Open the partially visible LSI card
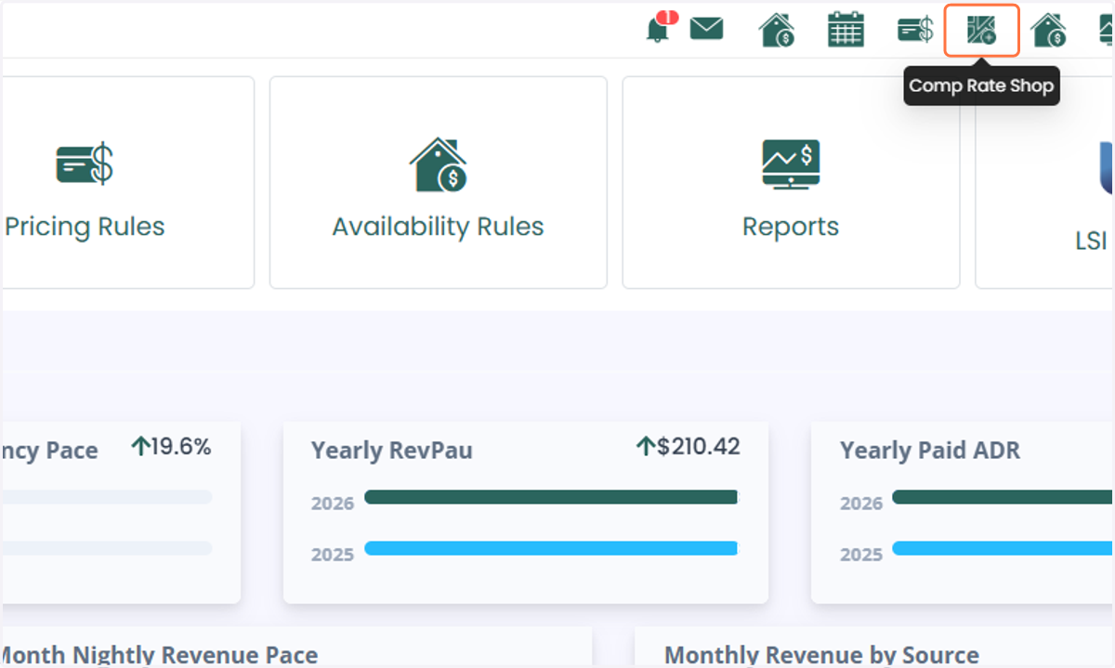Viewport: 1115px width, 668px height. pyautogui.click(x=1044, y=182)
